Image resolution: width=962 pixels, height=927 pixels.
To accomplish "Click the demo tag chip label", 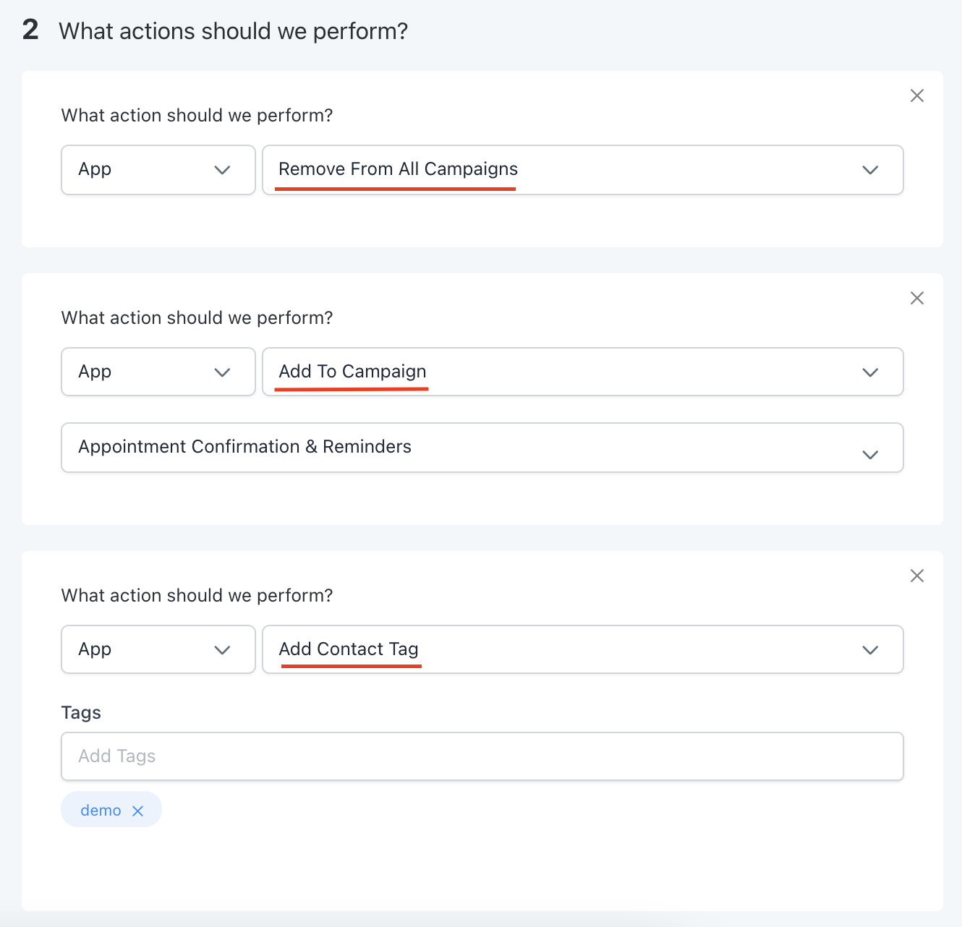I will tap(101, 811).
